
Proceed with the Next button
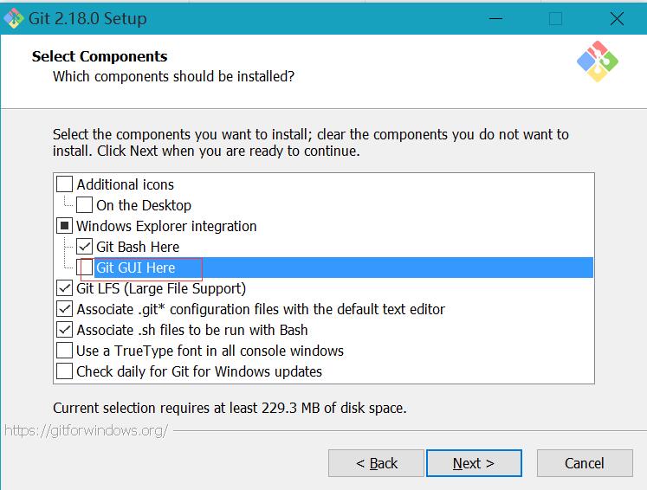[474, 463]
